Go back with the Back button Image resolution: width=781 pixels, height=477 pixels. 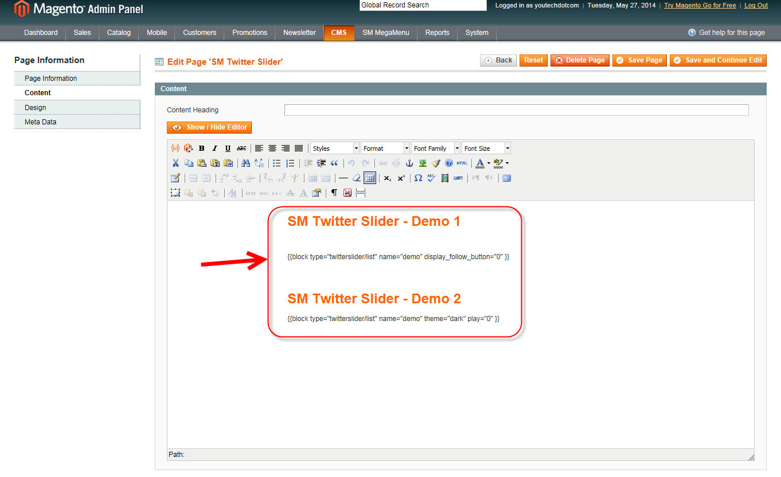point(498,60)
